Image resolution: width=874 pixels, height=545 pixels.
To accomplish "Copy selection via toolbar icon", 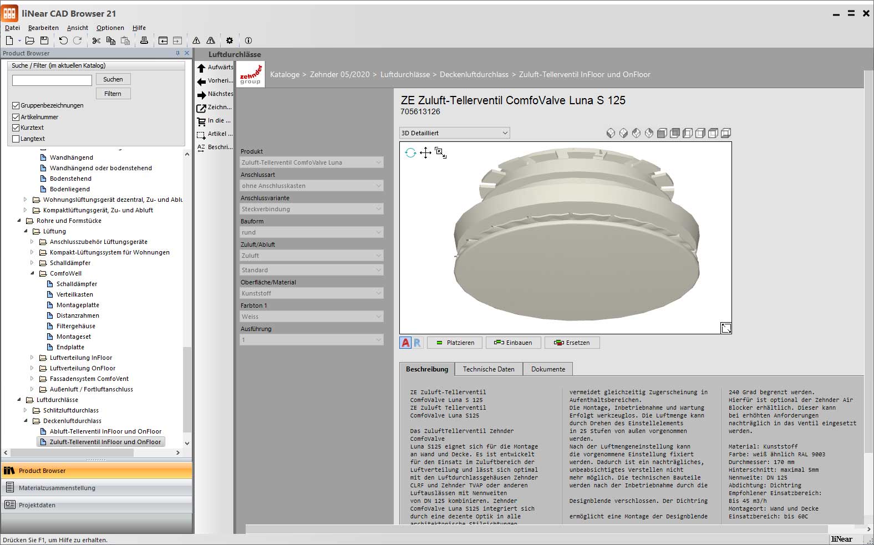I will [x=111, y=40].
